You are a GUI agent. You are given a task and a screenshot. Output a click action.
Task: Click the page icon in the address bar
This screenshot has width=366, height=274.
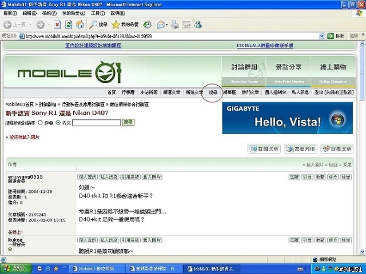[22, 36]
